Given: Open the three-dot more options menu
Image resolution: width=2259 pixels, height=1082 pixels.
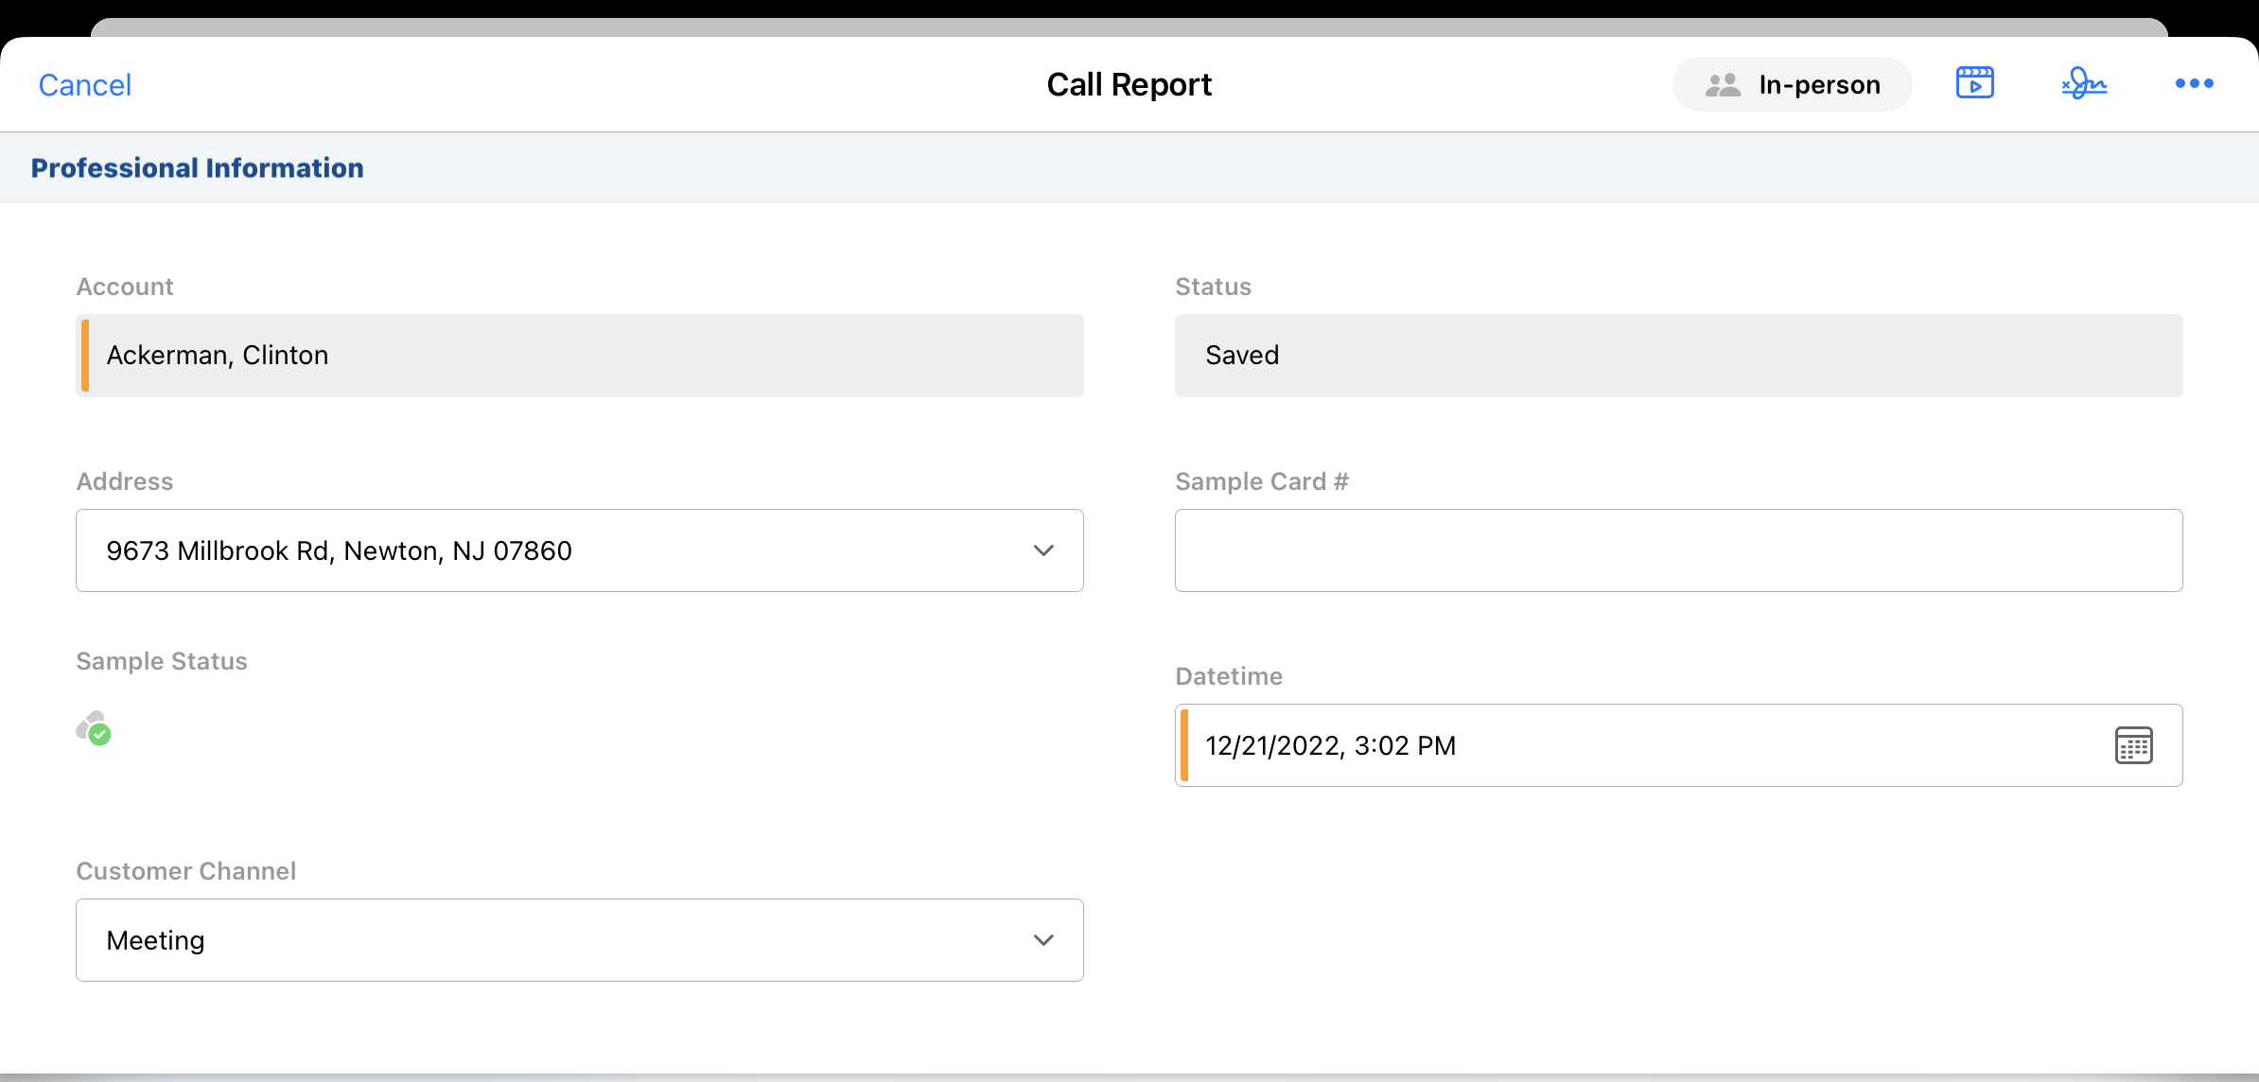Looking at the screenshot, I should [2194, 83].
